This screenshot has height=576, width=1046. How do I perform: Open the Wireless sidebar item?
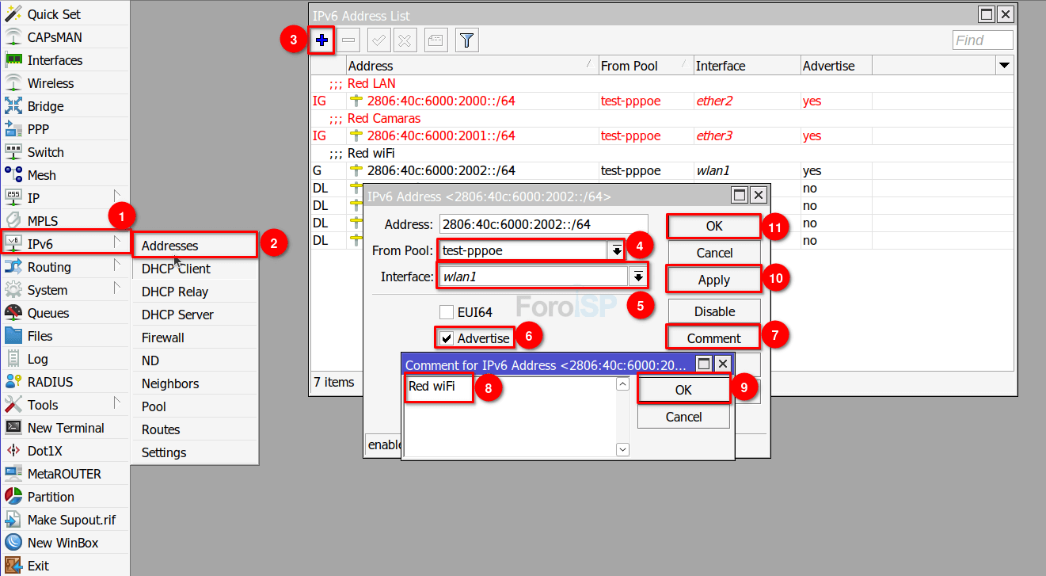tap(50, 83)
